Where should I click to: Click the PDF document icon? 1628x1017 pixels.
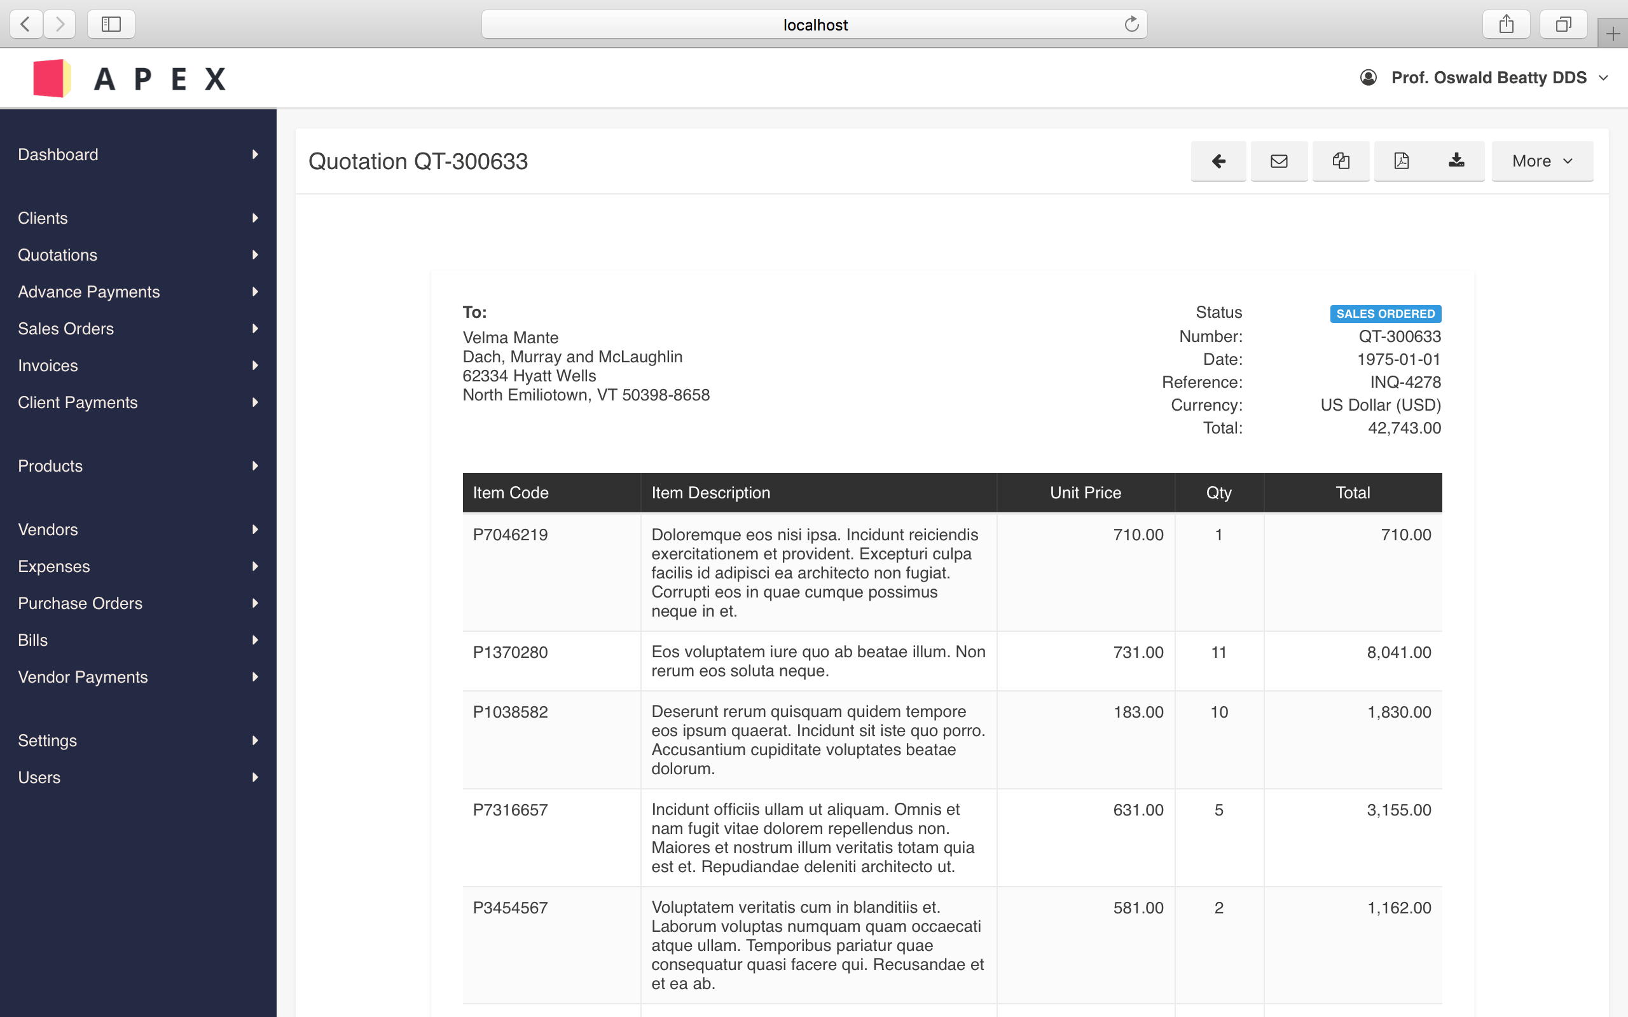(1402, 161)
